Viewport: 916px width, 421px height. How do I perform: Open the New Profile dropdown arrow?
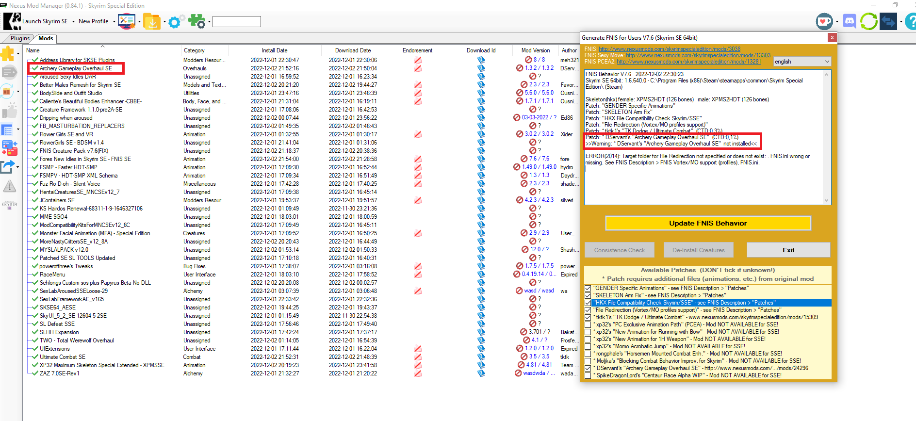point(114,21)
